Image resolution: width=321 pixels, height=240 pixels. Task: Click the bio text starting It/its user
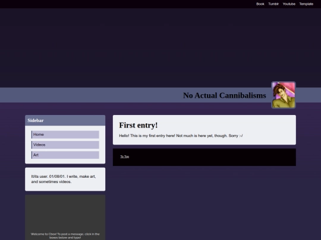tap(64, 179)
